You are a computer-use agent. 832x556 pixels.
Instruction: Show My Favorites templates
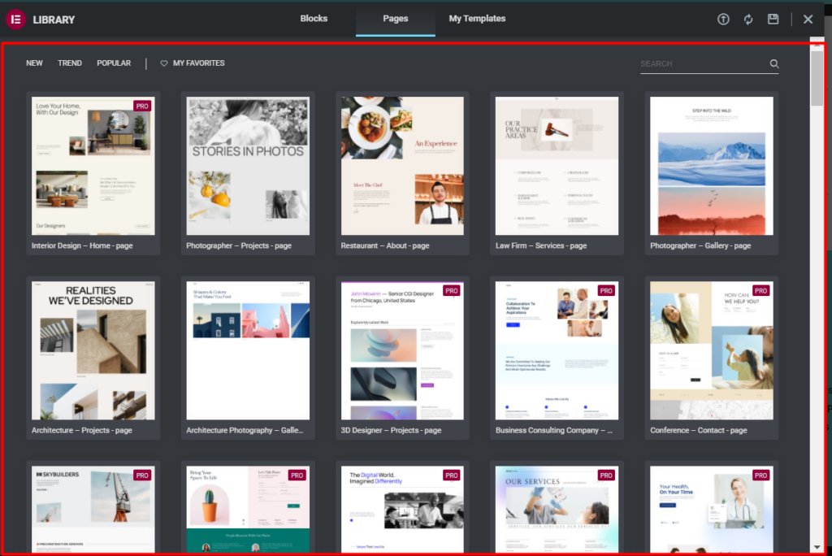coord(192,63)
